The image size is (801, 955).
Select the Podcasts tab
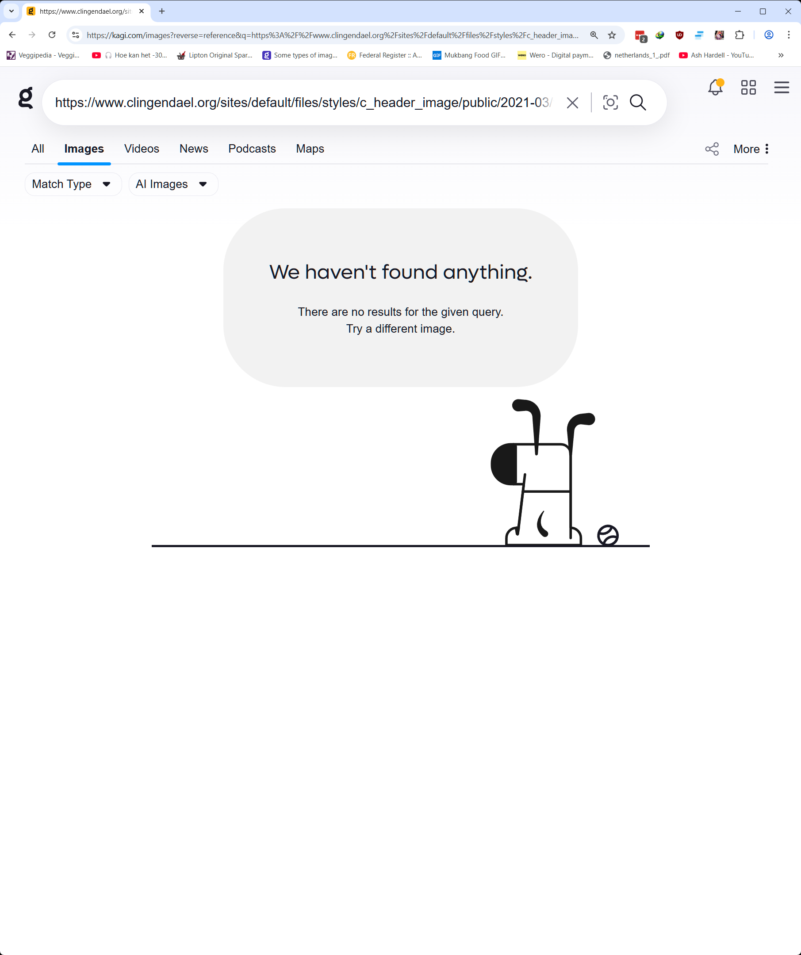[252, 149]
